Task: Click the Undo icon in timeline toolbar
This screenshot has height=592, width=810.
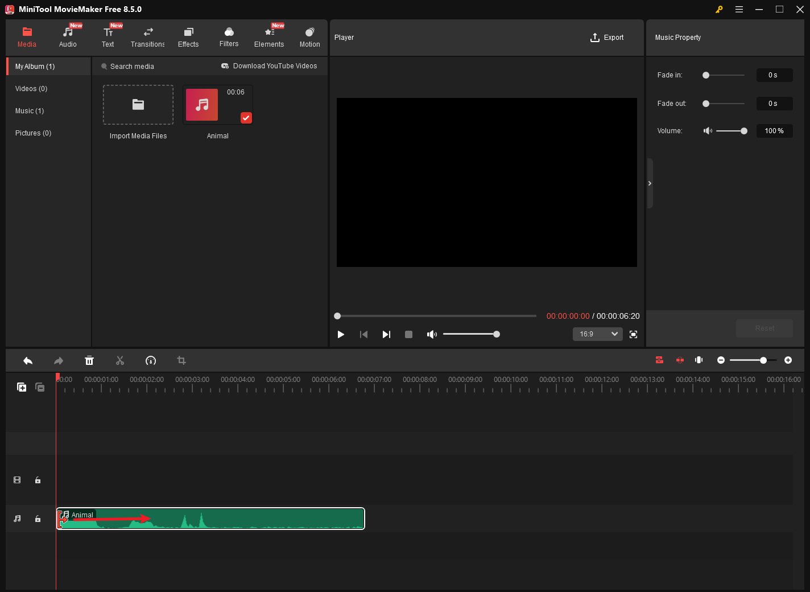Action: click(x=28, y=360)
